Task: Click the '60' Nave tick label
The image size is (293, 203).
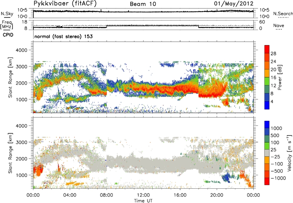Action: pos(262,22)
